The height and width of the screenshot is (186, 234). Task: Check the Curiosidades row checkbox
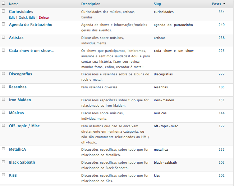(x=3, y=12)
